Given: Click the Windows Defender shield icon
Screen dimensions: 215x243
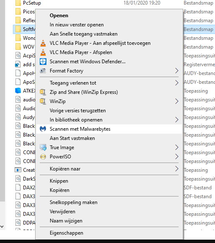Looking at the screenshot, I should [x=43, y=62].
